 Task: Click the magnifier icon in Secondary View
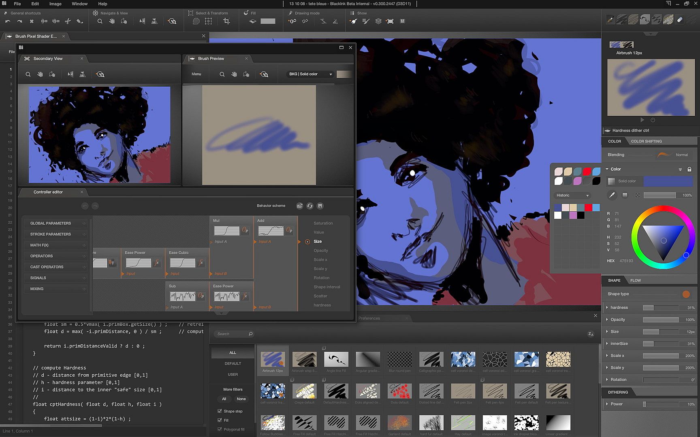click(x=28, y=74)
